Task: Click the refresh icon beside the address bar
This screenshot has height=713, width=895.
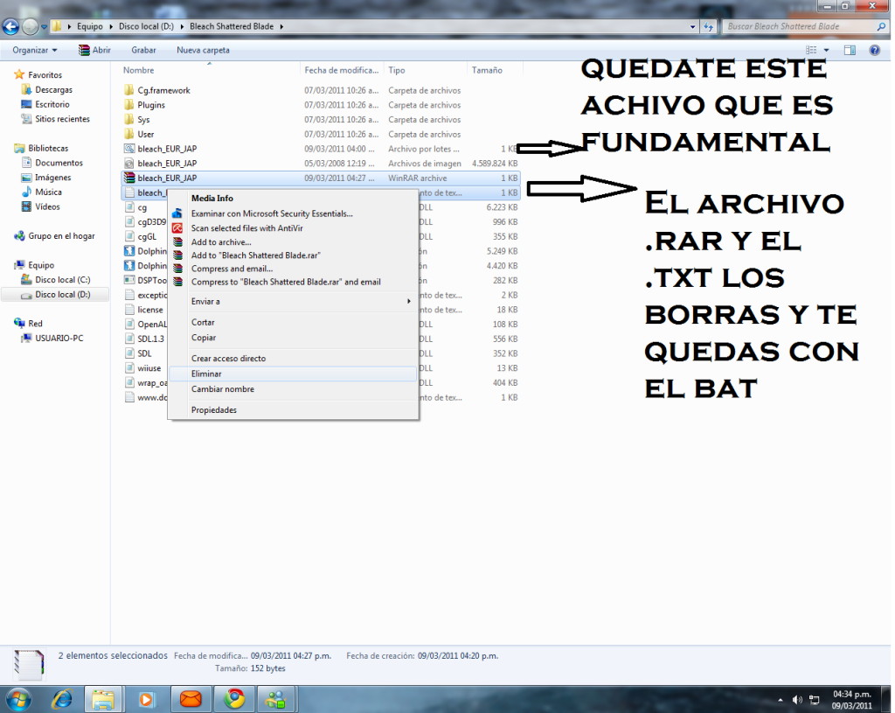Action: pyautogui.click(x=708, y=26)
